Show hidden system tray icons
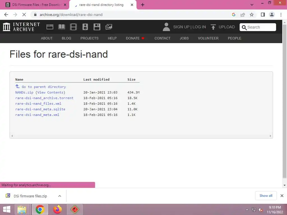This screenshot has width=287, height=215. click(x=247, y=210)
